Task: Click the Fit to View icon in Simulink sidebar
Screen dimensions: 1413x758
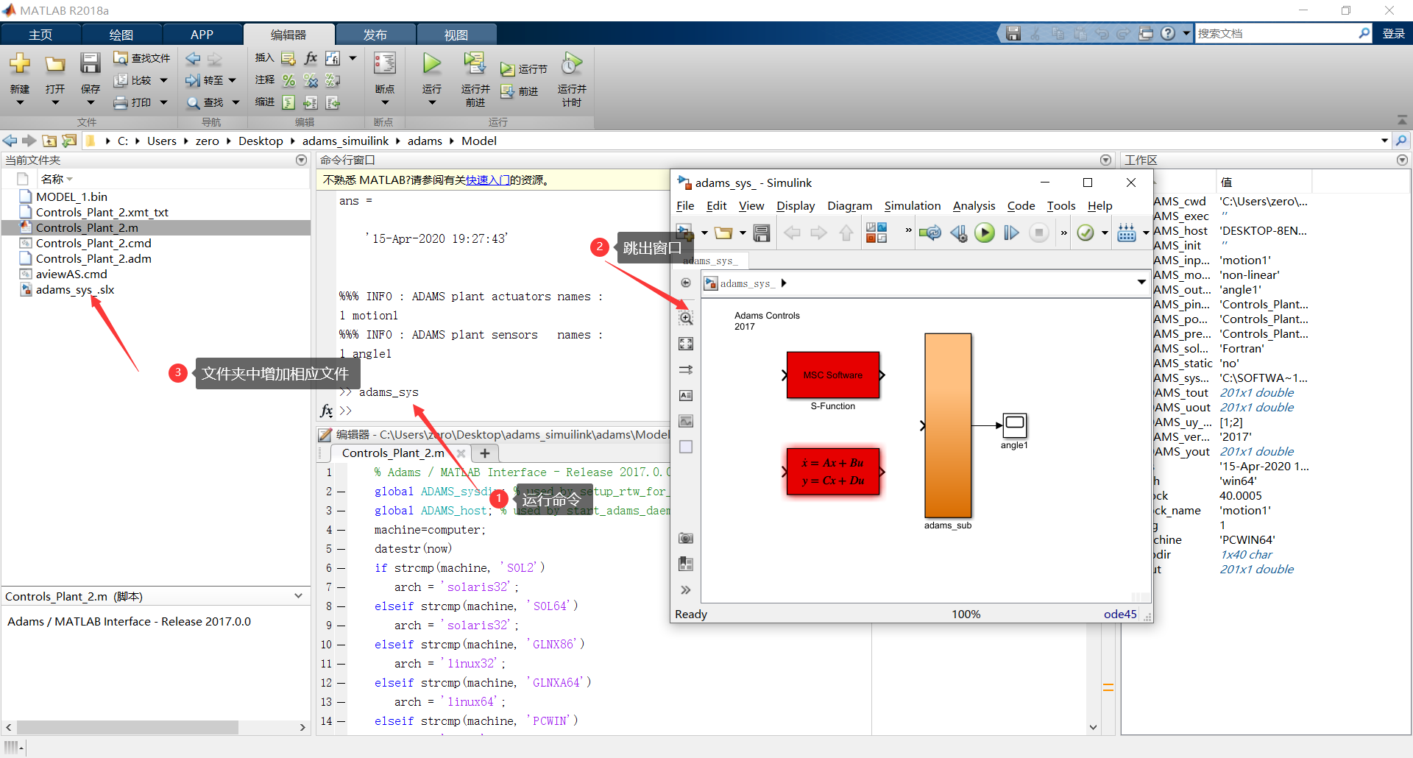Action: (685, 344)
